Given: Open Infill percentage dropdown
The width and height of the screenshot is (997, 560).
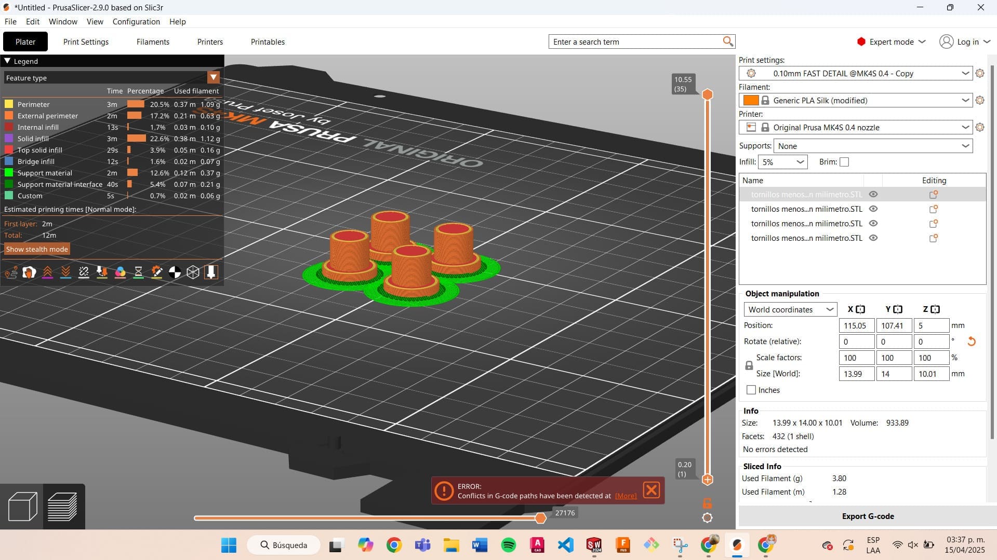Looking at the screenshot, I should coord(782,162).
